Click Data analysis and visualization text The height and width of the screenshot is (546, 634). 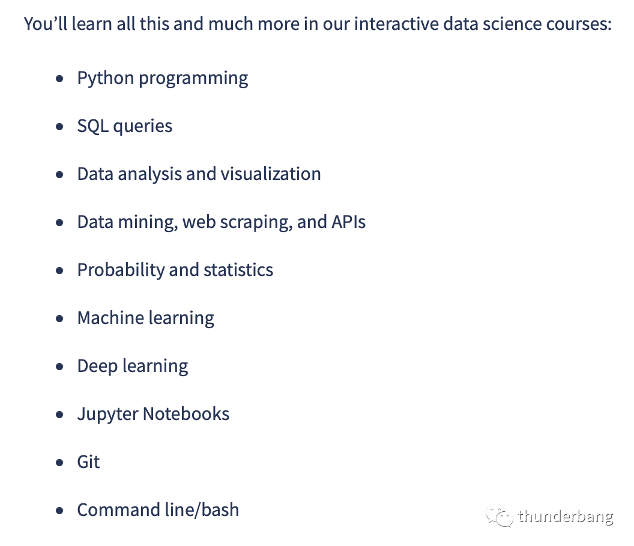point(199,174)
